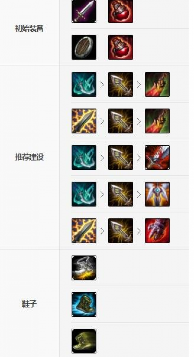Select the golden hammer item in the second build
Viewport: 194px width, 357px height.
coord(121,121)
